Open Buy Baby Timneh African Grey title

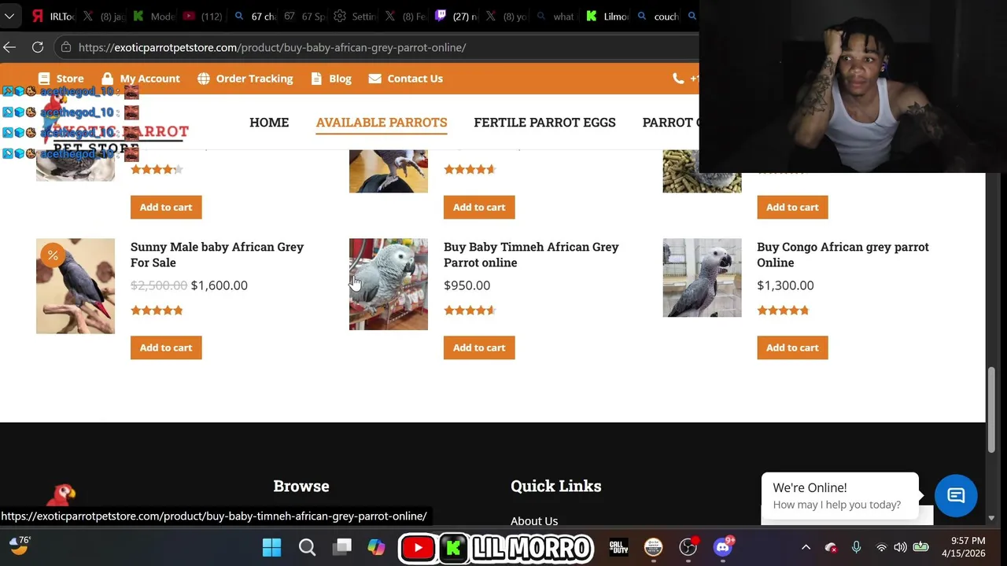click(x=531, y=255)
